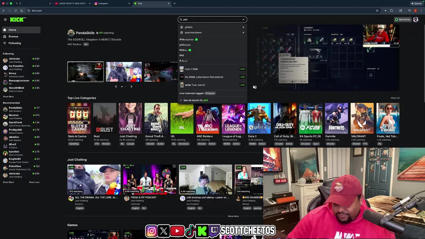Go to previous featured stream
The width and height of the screenshot is (425, 239).
116,87
